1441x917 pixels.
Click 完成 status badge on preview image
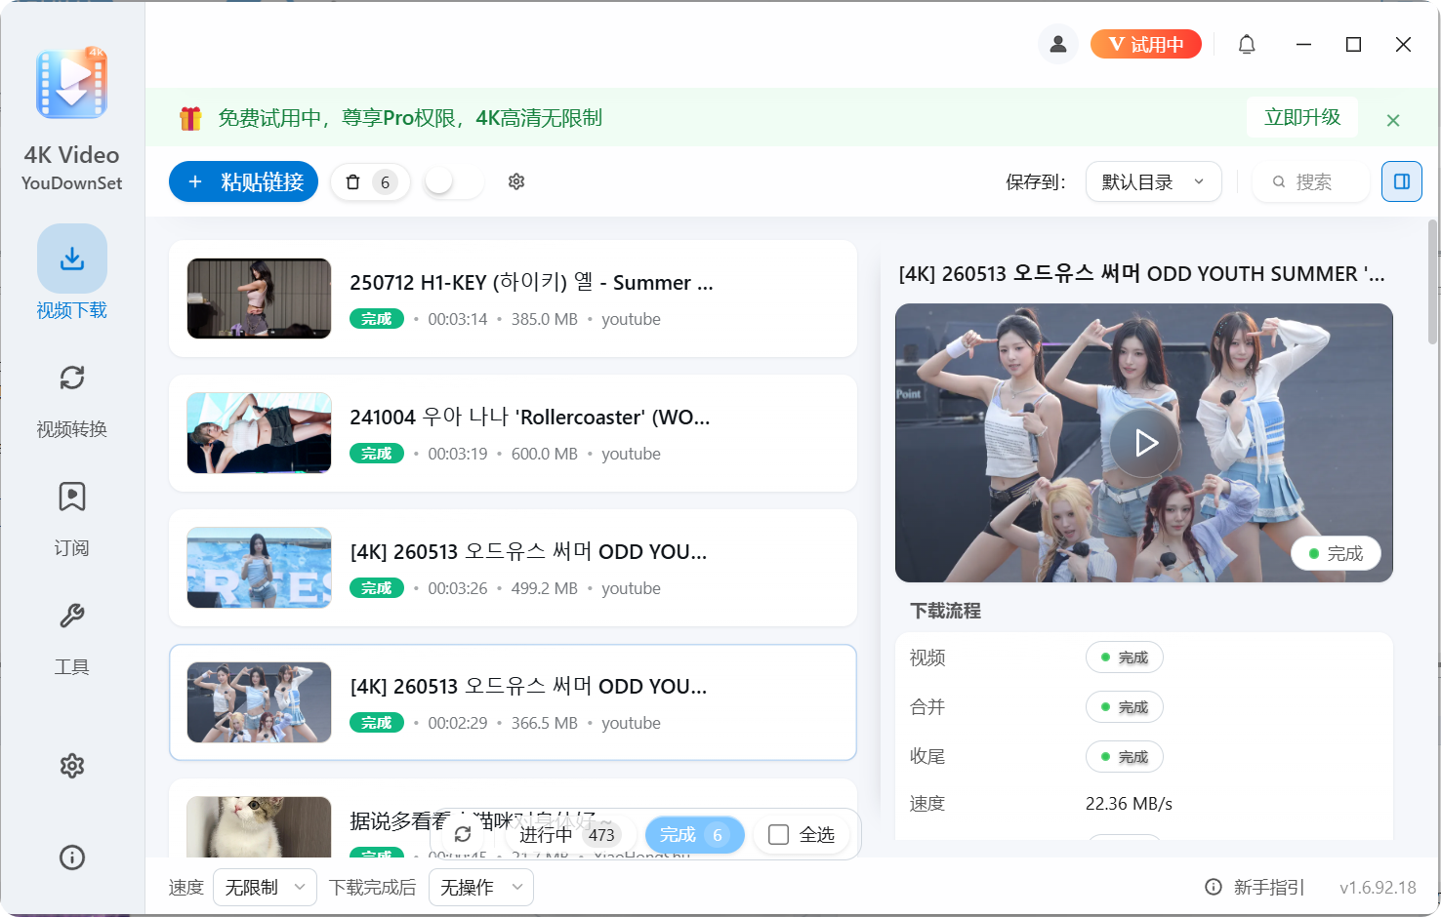(1336, 553)
